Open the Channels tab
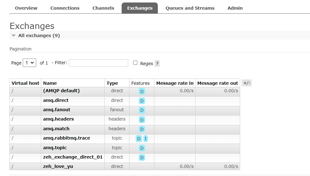 (x=103, y=8)
